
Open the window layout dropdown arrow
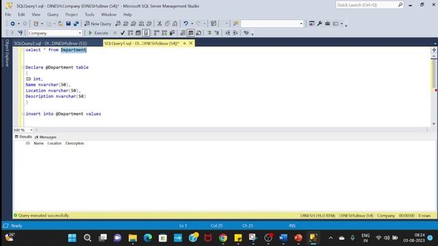point(342,24)
